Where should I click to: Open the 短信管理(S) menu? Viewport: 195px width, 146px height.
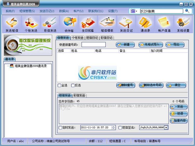point(27,11)
